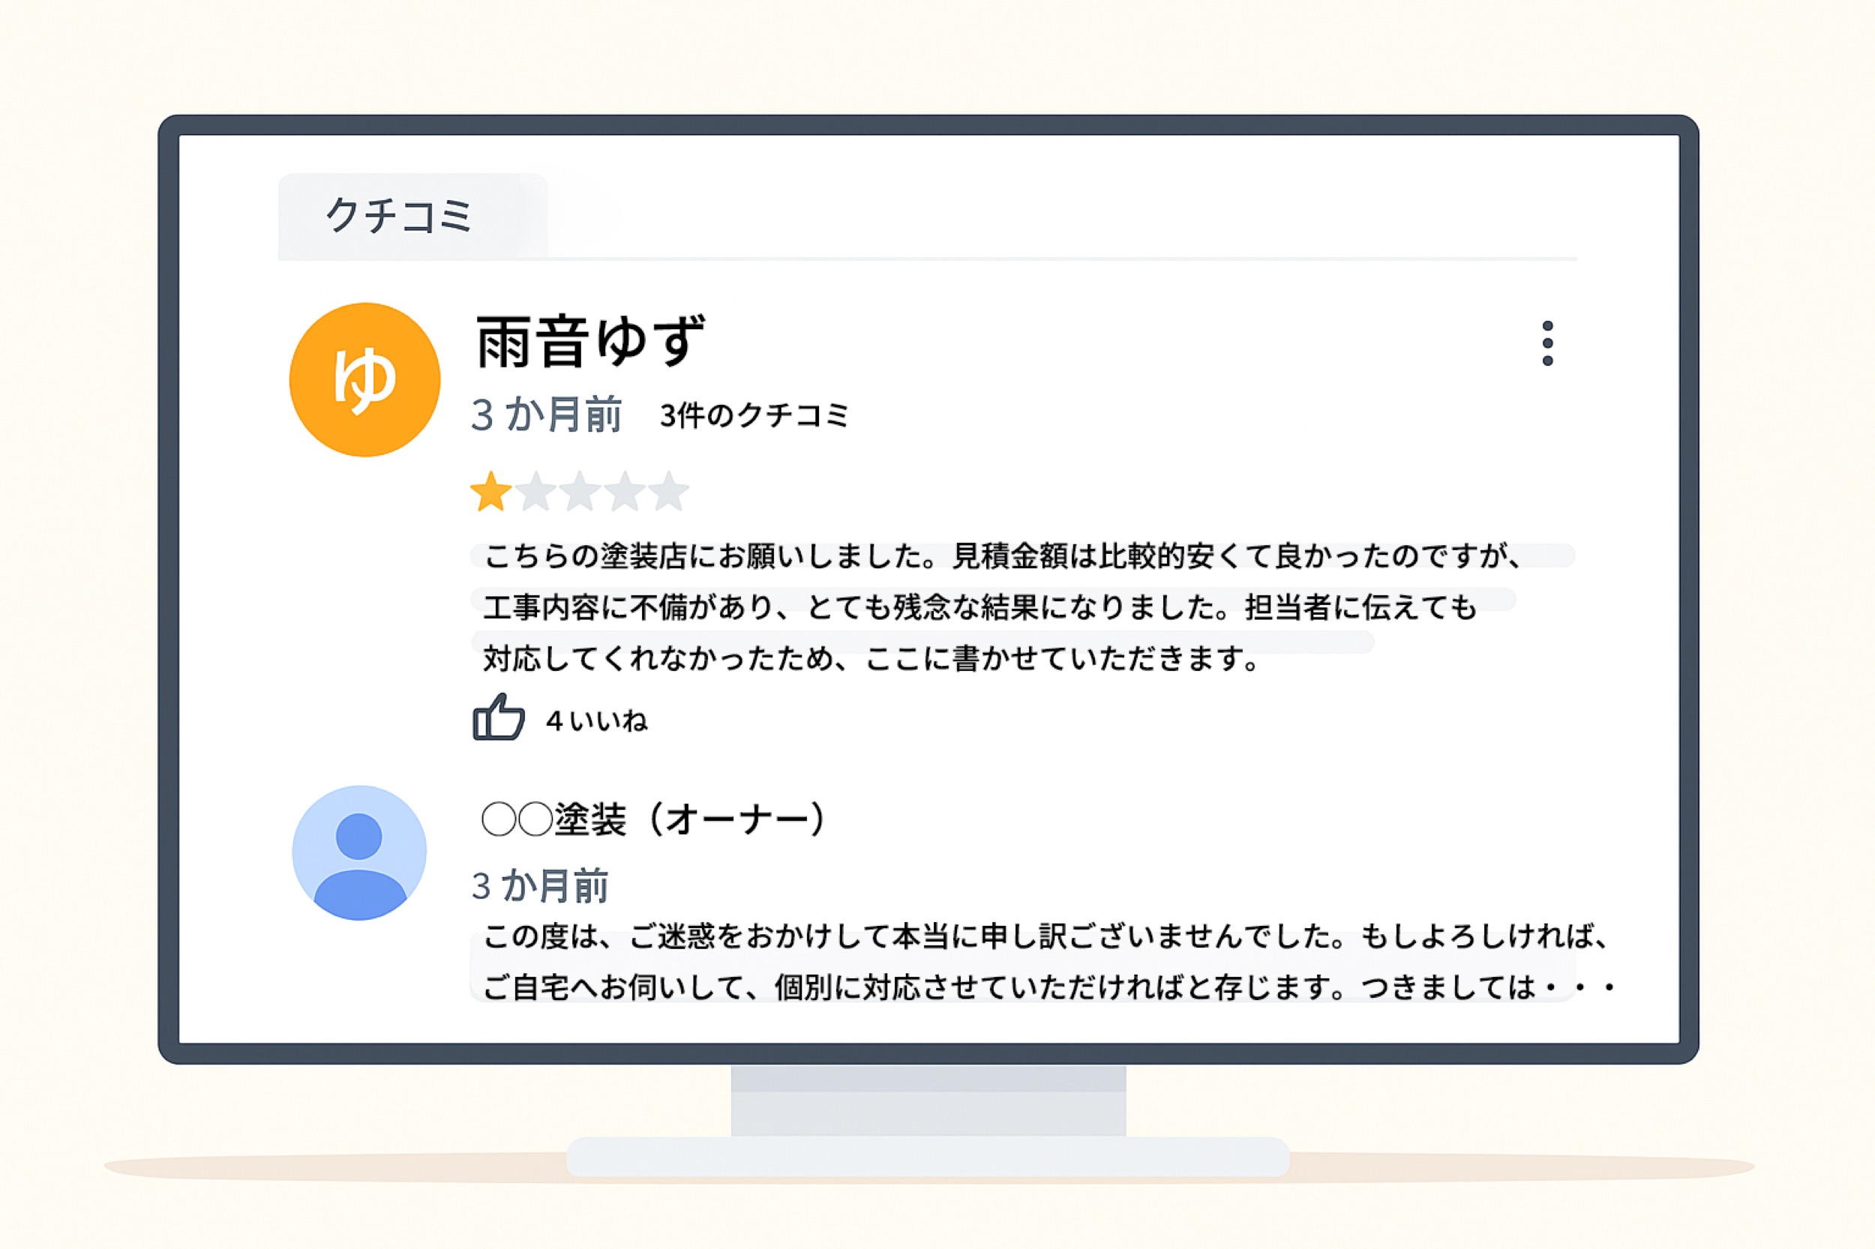The width and height of the screenshot is (1875, 1249).
Task: Open the 3件のクチコミ link
Action: pos(754,415)
